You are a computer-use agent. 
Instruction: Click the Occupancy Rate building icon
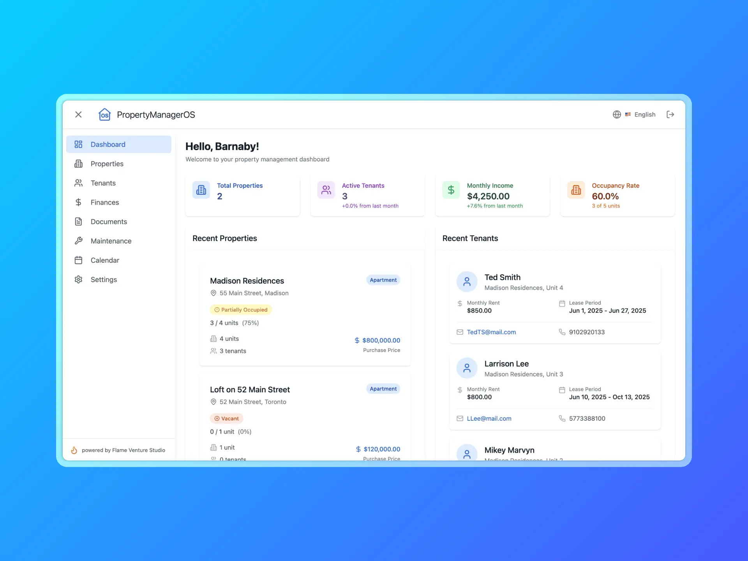576,190
